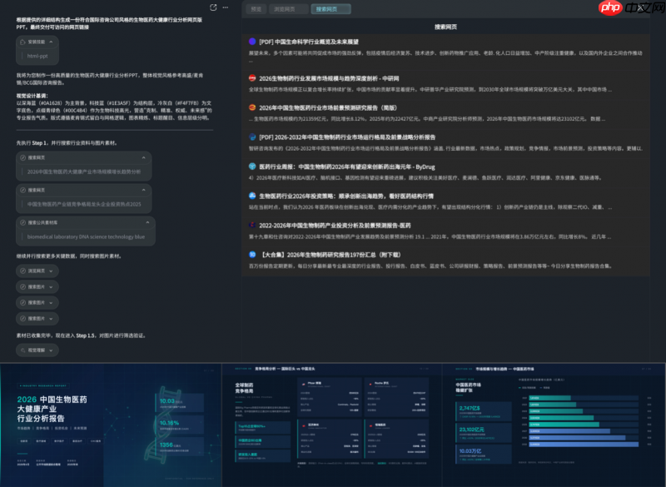Collapse the 搜索公共素材库 section chevron
The image size is (666, 487).
(147, 222)
